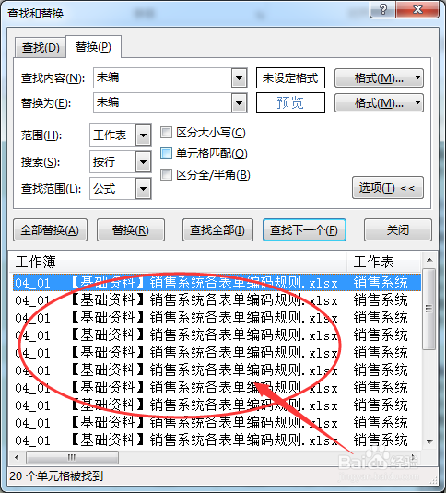Screen dimensions: 446x493
Task: Click the results list scroll down arrow
Action: [429, 442]
